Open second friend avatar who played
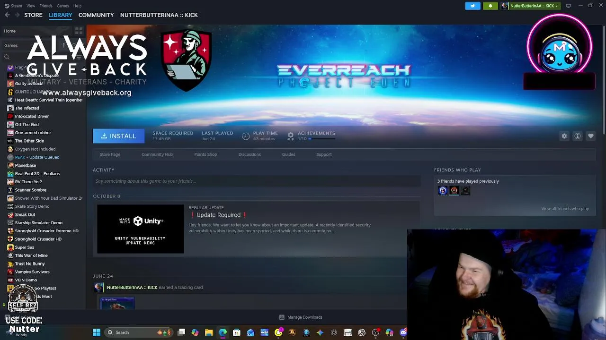Screen dimensions: 606x340 coord(454,191)
